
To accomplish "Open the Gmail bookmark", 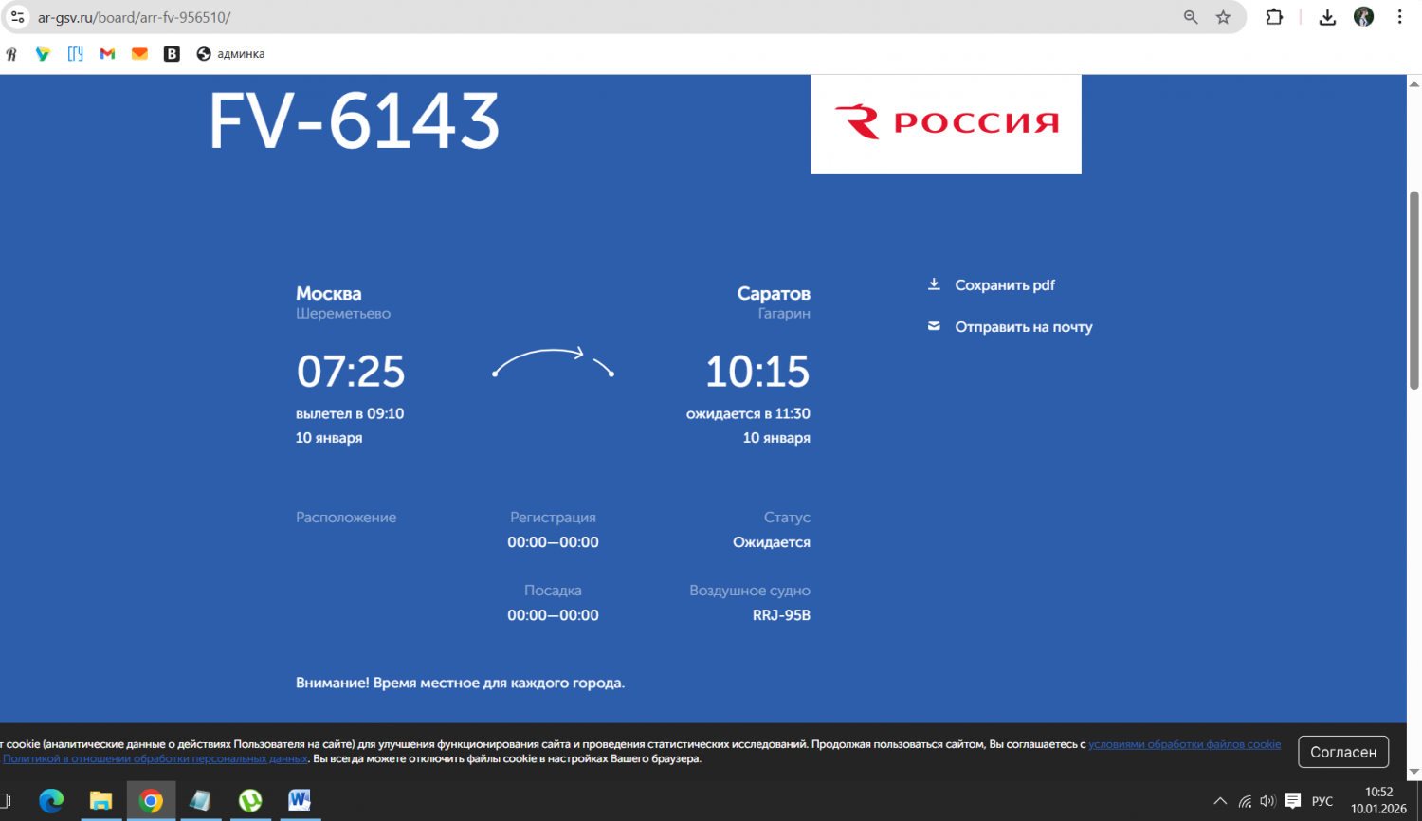I will (107, 54).
